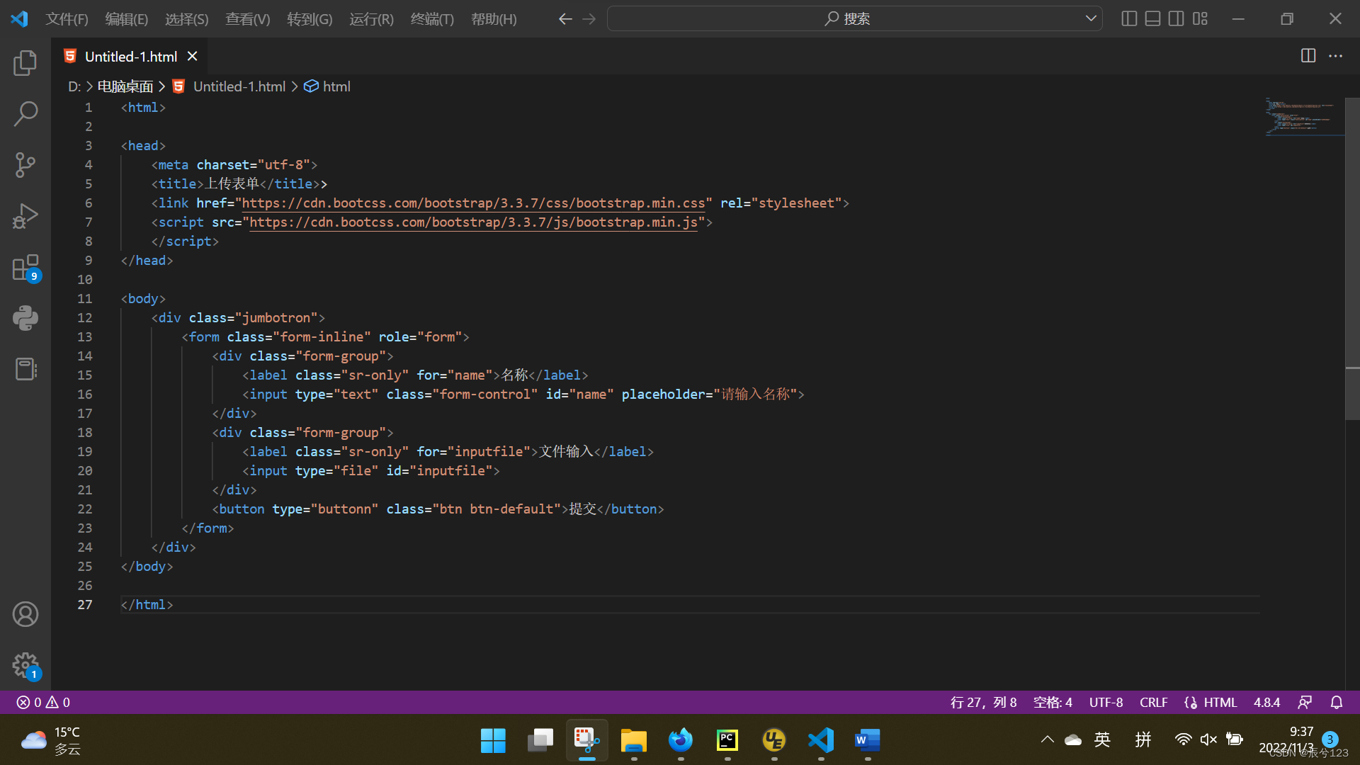Image resolution: width=1360 pixels, height=765 pixels.
Task: Click UTF-8 encoding selector in status bar
Action: tap(1106, 702)
